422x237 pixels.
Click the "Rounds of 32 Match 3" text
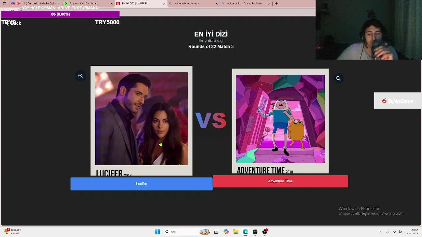(x=211, y=46)
